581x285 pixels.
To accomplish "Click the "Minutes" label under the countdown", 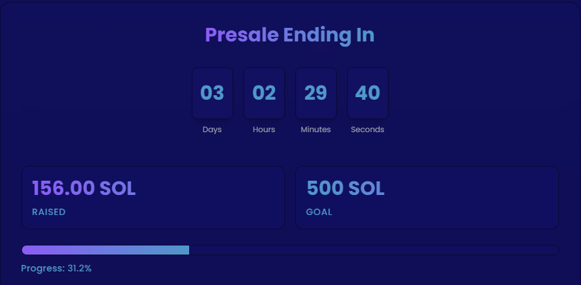I will point(315,130).
